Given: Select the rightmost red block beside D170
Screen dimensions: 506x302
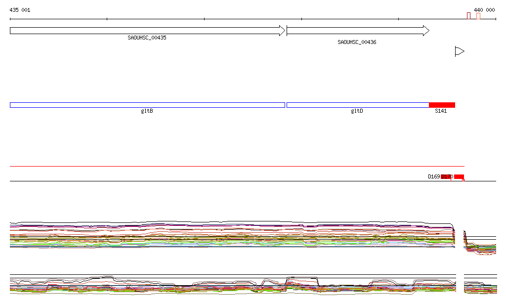Looking at the screenshot, I should point(459,177).
